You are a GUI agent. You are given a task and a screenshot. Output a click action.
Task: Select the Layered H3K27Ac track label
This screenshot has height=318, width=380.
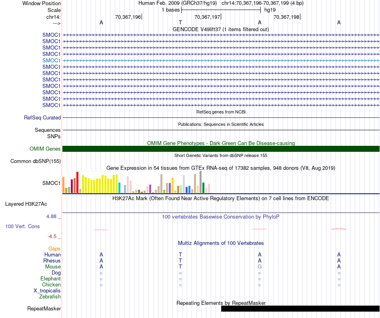coord(26,204)
